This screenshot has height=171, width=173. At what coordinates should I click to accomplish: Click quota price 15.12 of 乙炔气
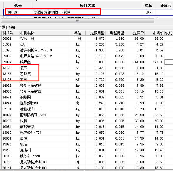pyautogui.click(x=139, y=74)
